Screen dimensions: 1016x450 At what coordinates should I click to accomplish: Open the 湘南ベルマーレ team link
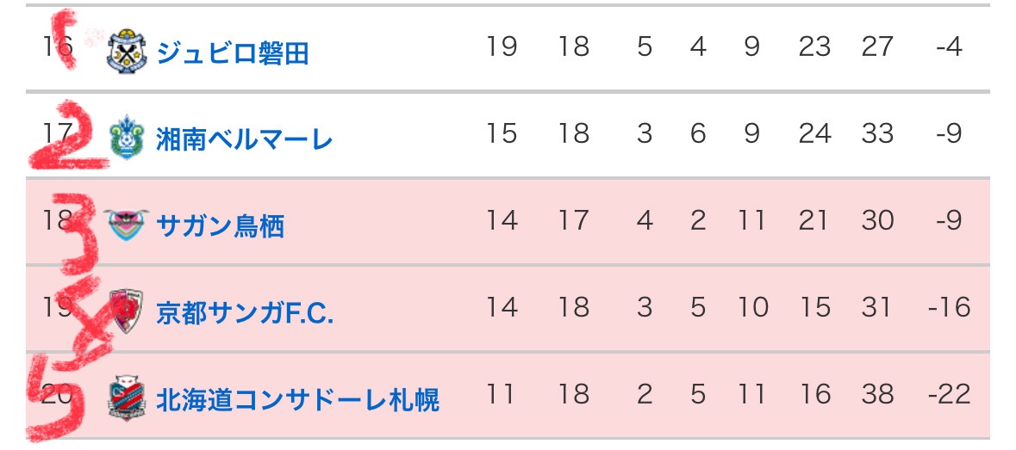pyautogui.click(x=244, y=139)
